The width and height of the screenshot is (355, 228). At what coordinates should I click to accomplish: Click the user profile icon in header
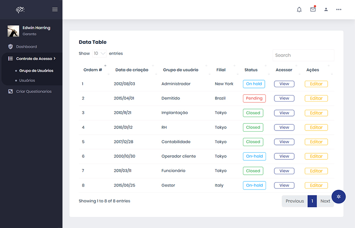pos(326,9)
